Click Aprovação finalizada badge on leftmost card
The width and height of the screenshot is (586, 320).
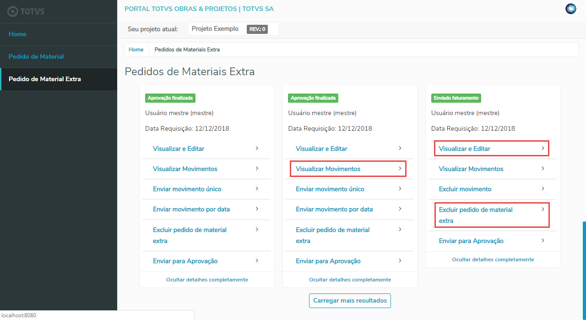click(171, 98)
